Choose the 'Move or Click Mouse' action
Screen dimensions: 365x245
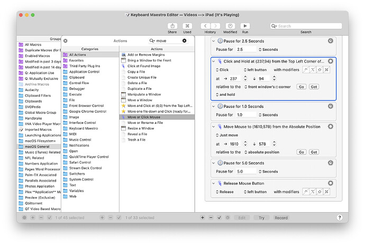click(157, 117)
